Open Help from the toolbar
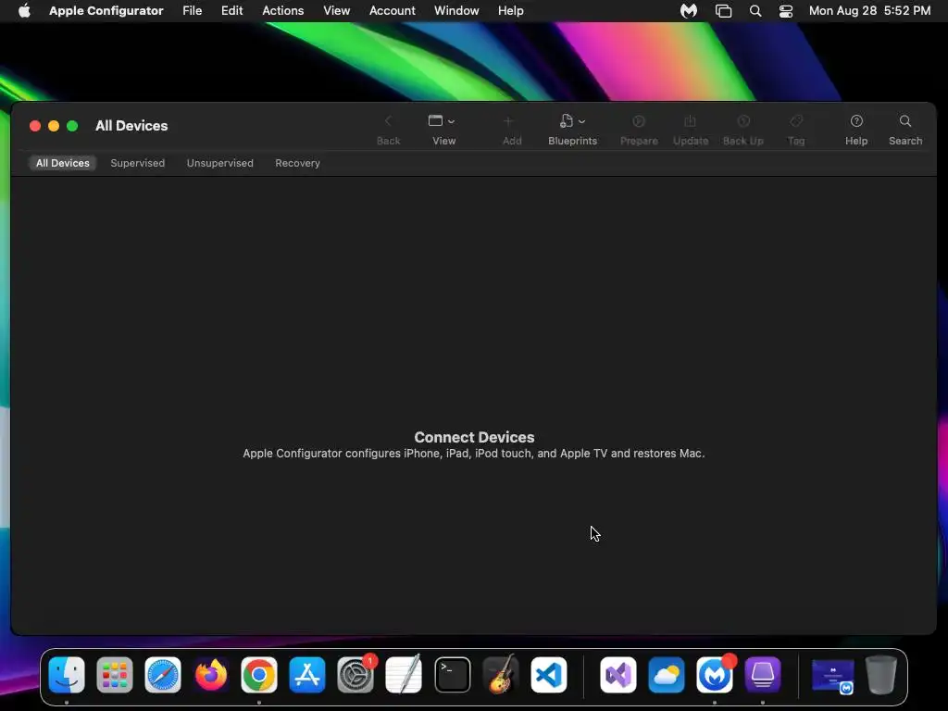Viewport: 948px width, 711px height. (x=856, y=121)
